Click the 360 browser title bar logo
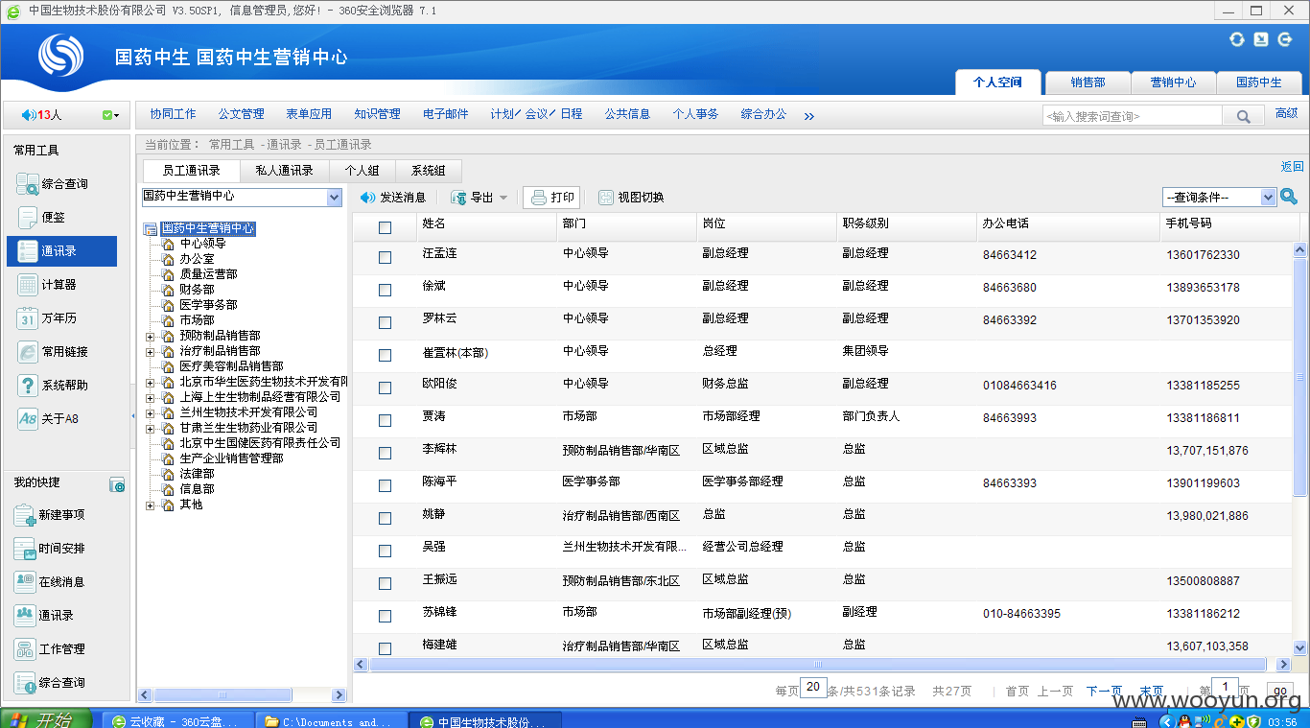Screen dimensions: 1310x728 (x=12, y=11)
